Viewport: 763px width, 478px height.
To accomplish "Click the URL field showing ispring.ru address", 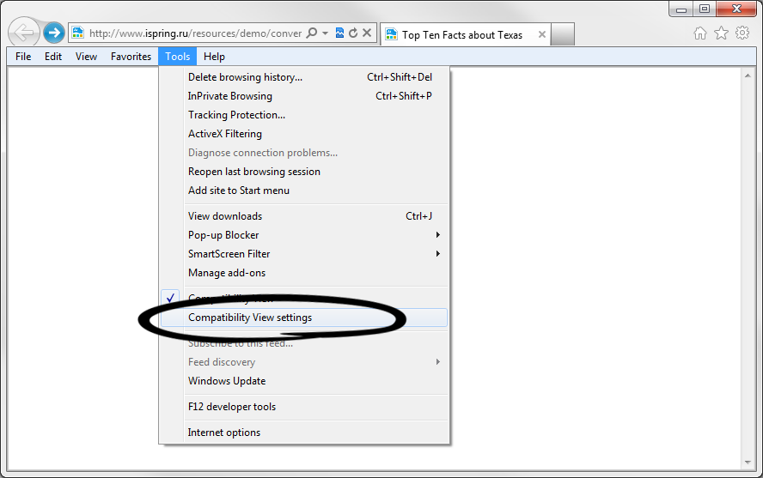I will click(196, 33).
